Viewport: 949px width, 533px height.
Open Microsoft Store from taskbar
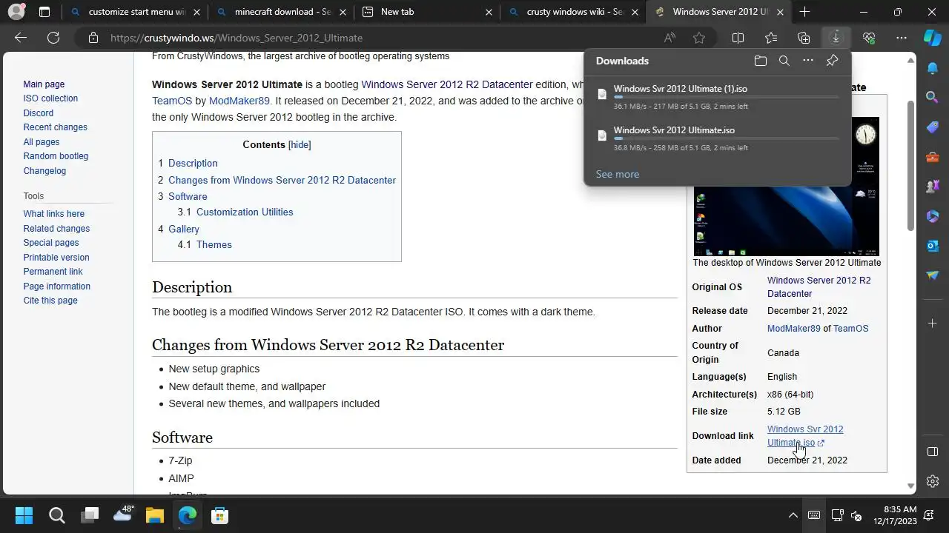(219, 515)
